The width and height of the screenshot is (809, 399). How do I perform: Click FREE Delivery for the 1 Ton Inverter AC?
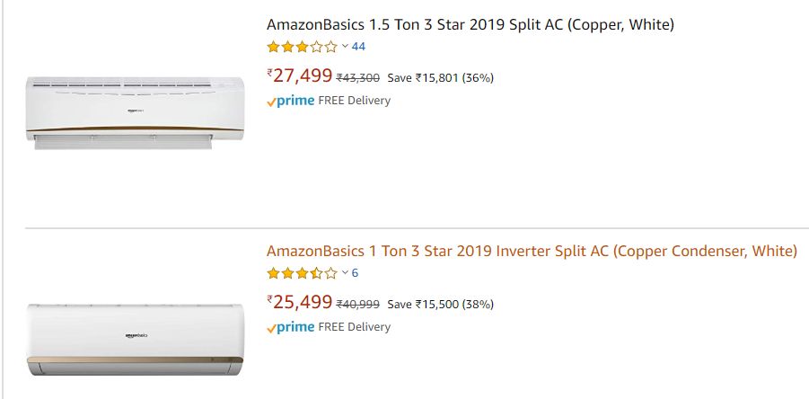click(x=355, y=327)
